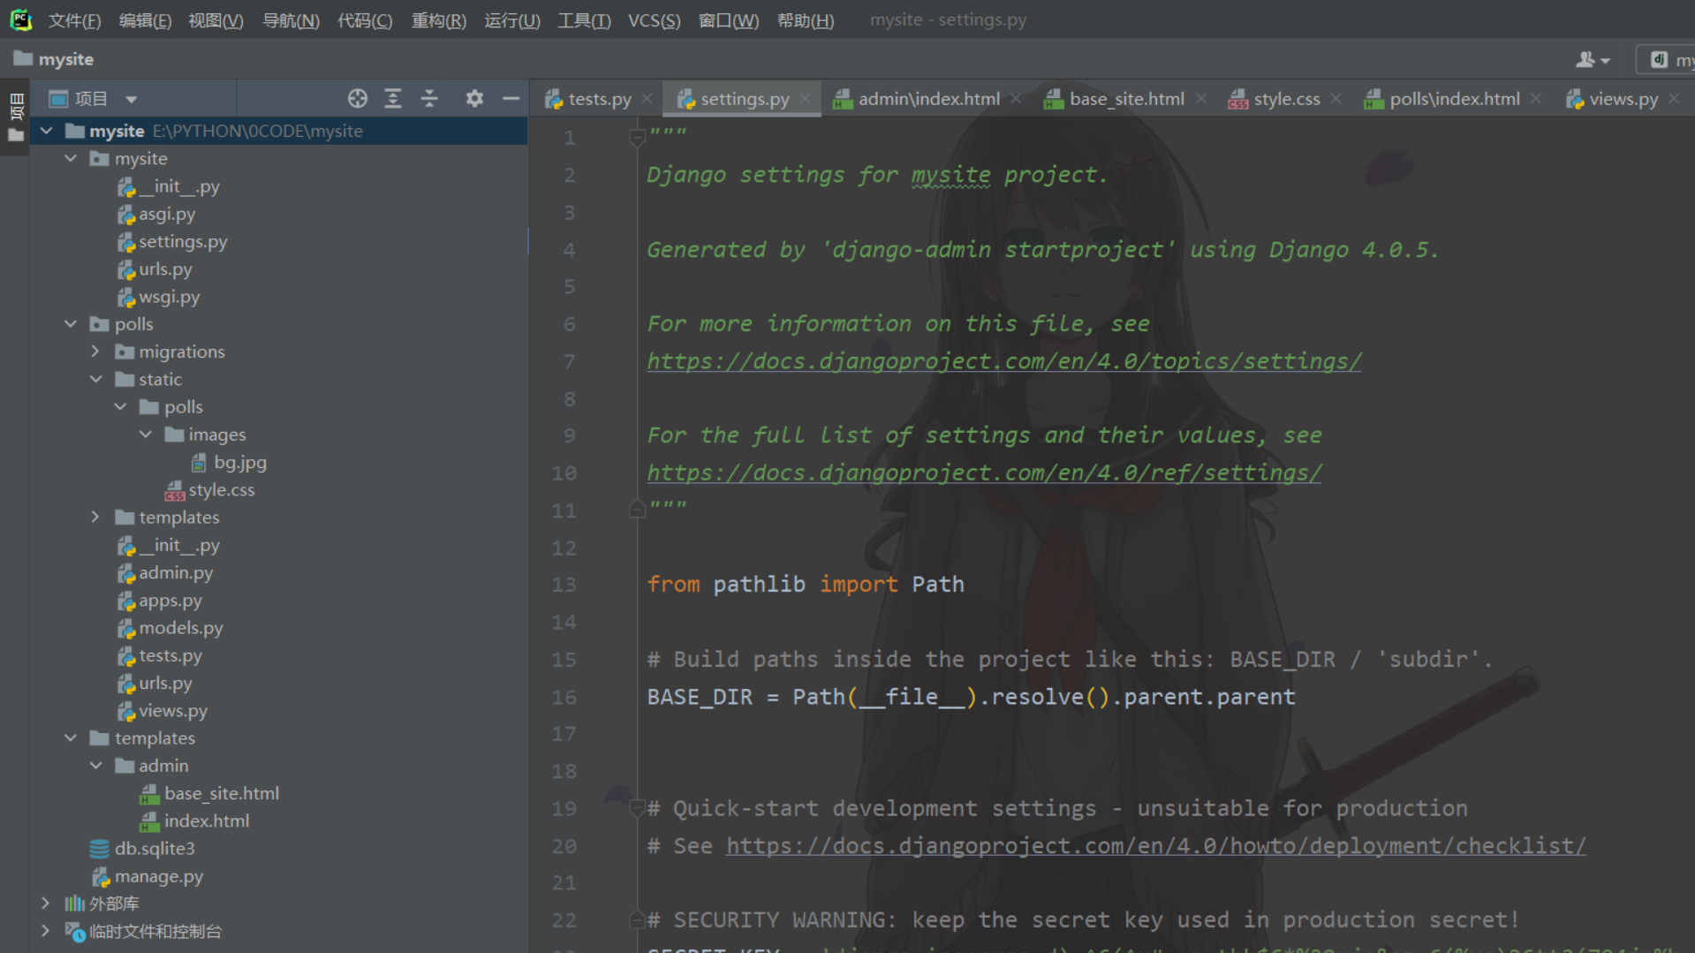Follow the deployment checklist link

tap(1156, 845)
